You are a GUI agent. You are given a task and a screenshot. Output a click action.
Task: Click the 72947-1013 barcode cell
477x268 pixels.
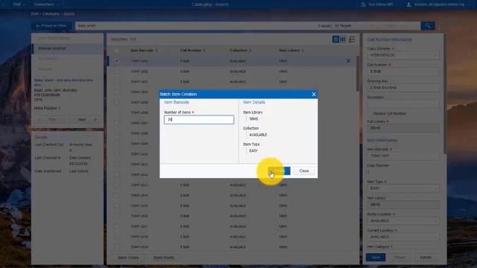139,185
